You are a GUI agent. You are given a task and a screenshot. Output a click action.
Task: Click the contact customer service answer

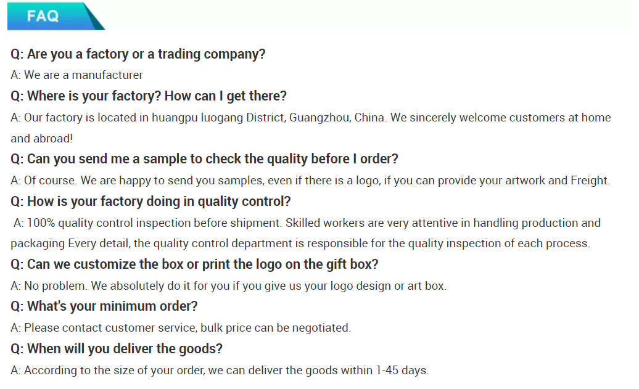pyautogui.click(x=181, y=328)
